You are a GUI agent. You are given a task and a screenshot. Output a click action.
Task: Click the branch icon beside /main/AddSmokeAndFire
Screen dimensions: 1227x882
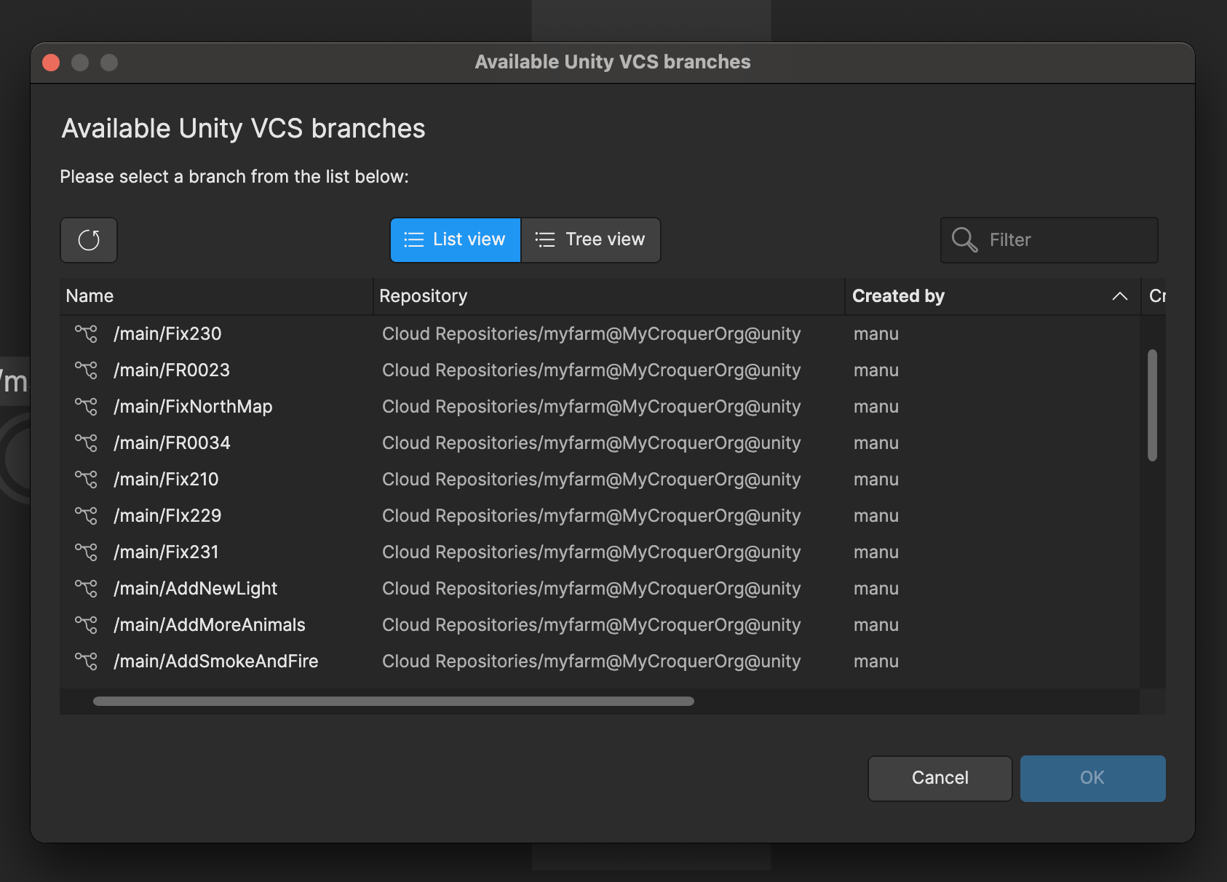tap(87, 661)
